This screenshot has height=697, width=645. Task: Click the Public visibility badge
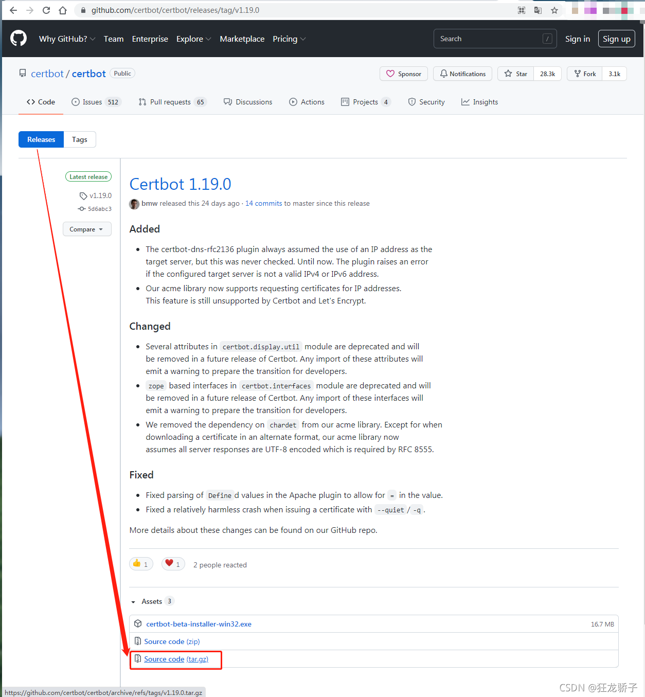(122, 73)
